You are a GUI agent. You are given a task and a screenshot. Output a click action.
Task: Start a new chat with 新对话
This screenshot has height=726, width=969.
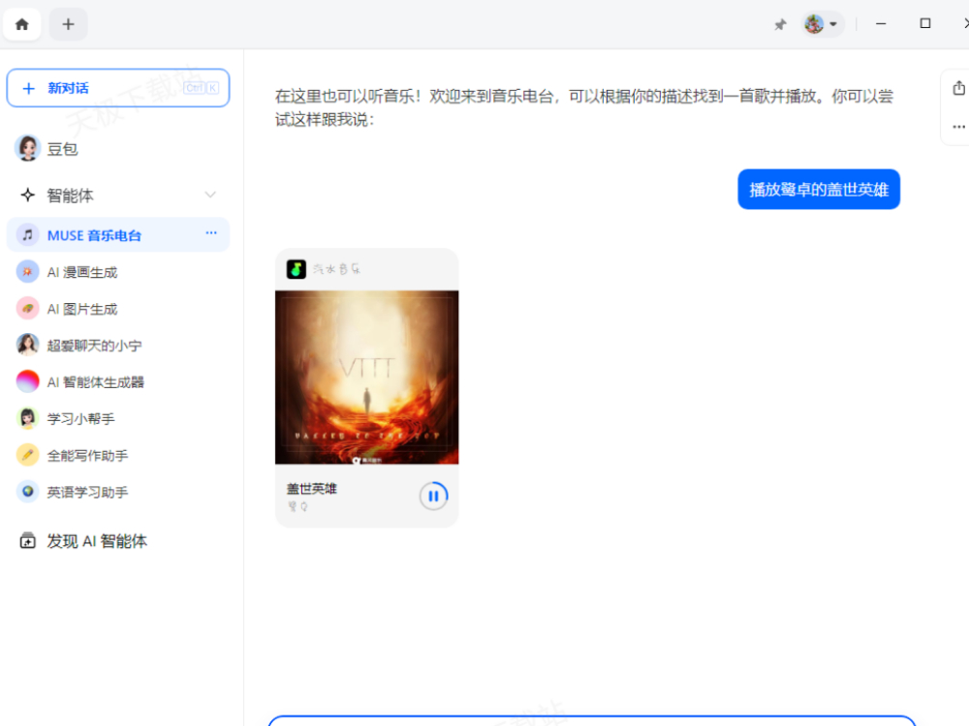click(x=118, y=88)
